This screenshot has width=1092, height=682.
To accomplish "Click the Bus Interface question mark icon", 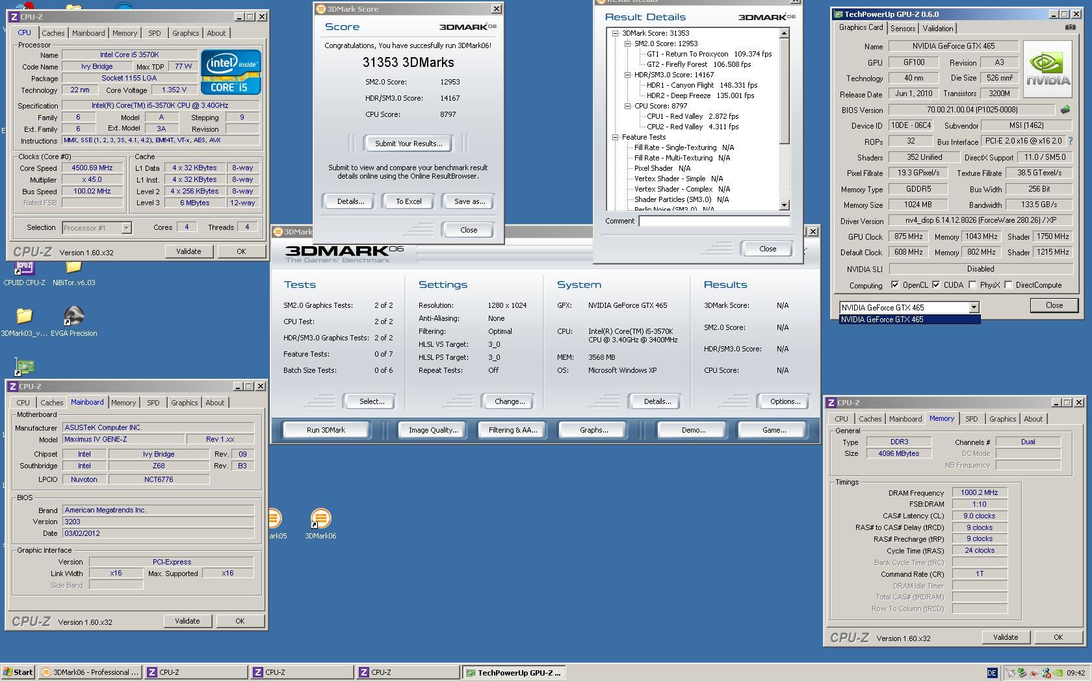I will 1071,141.
